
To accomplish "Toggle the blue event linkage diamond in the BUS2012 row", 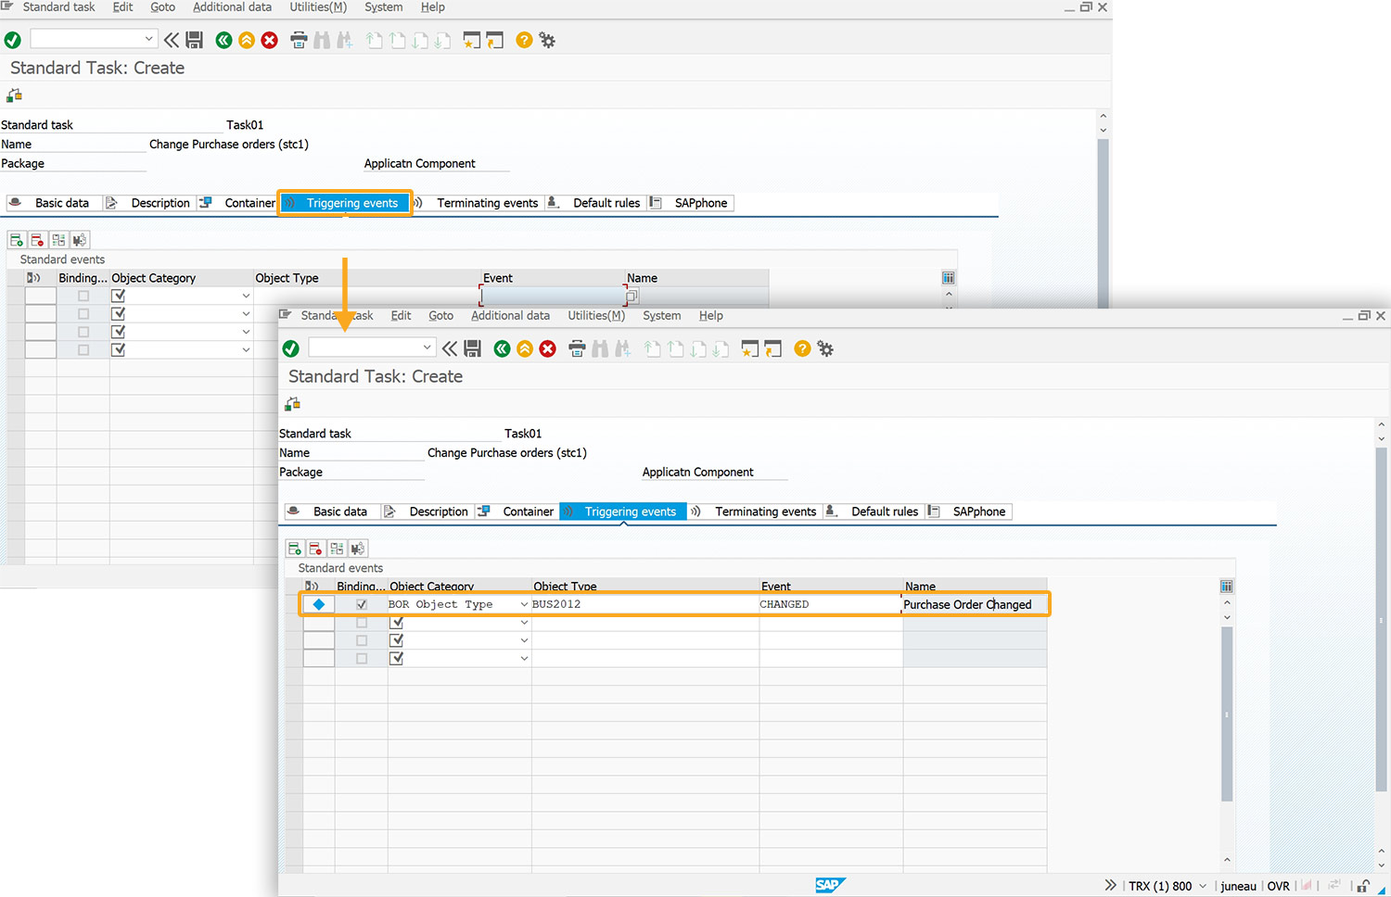I will 319,604.
